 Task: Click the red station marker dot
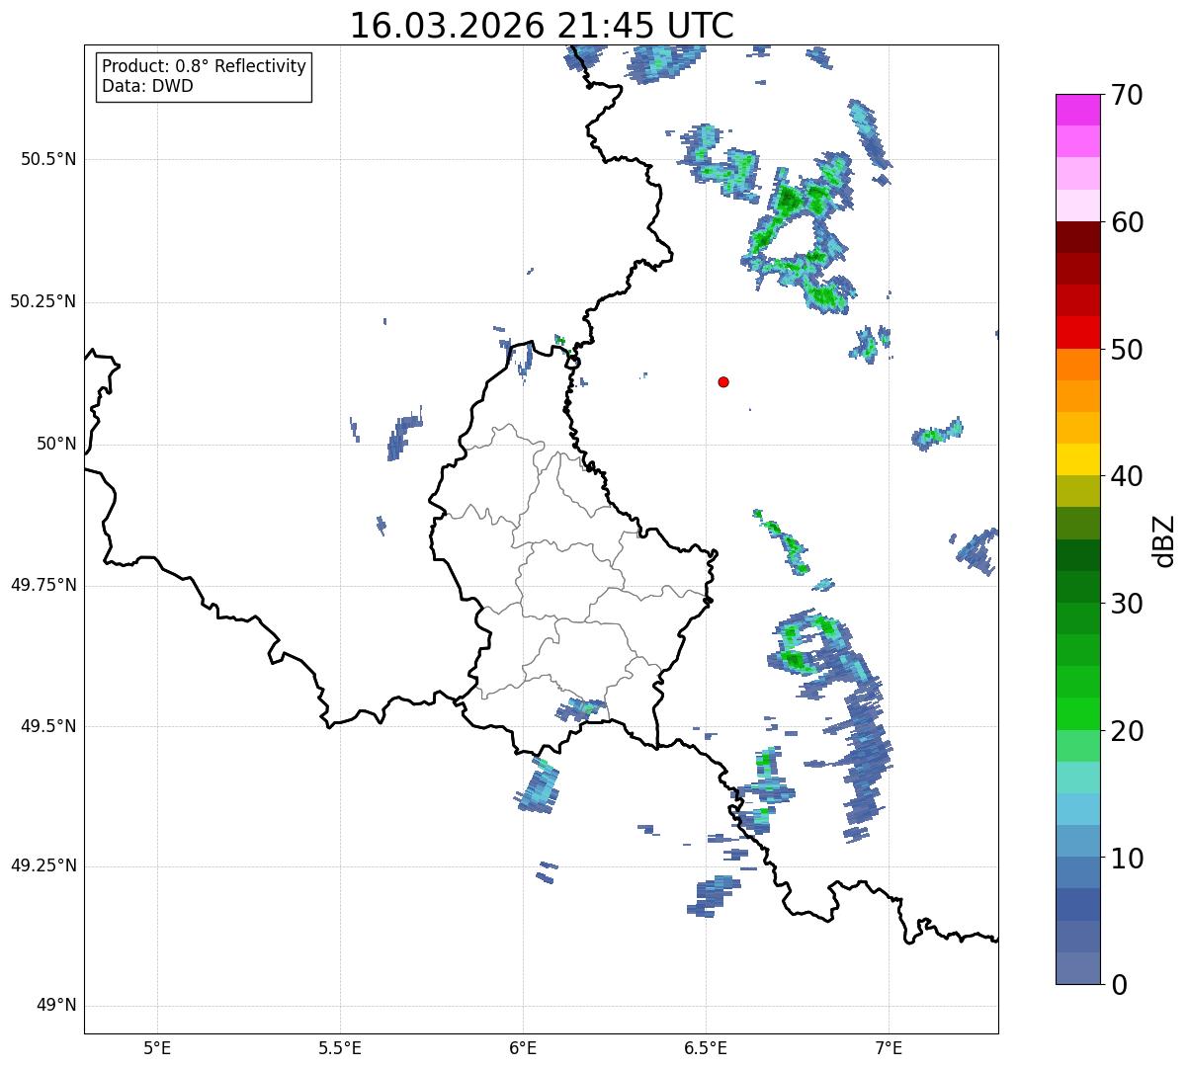click(723, 382)
